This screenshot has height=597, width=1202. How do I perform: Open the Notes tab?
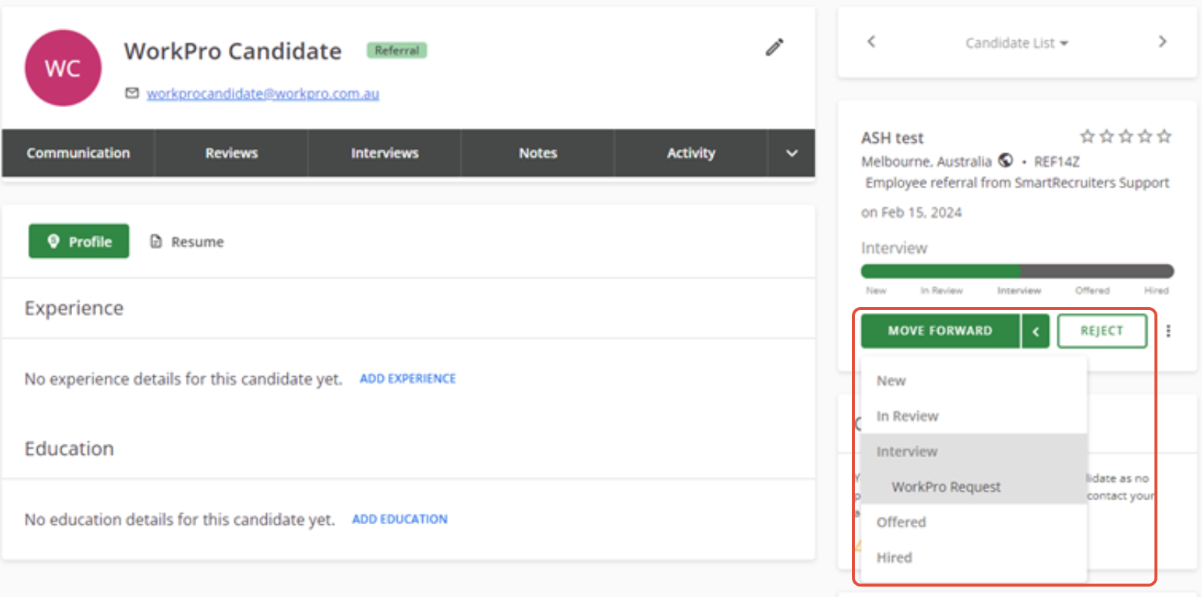[537, 152]
